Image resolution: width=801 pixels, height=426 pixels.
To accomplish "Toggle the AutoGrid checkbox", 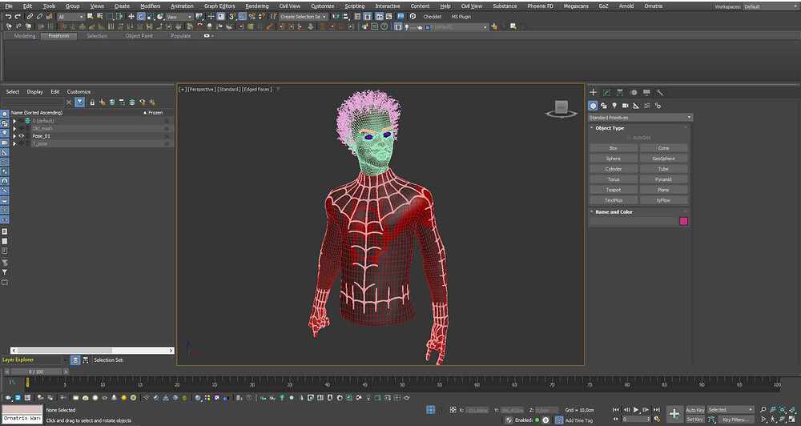I will point(629,138).
